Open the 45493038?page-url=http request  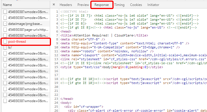coord(26,30)
